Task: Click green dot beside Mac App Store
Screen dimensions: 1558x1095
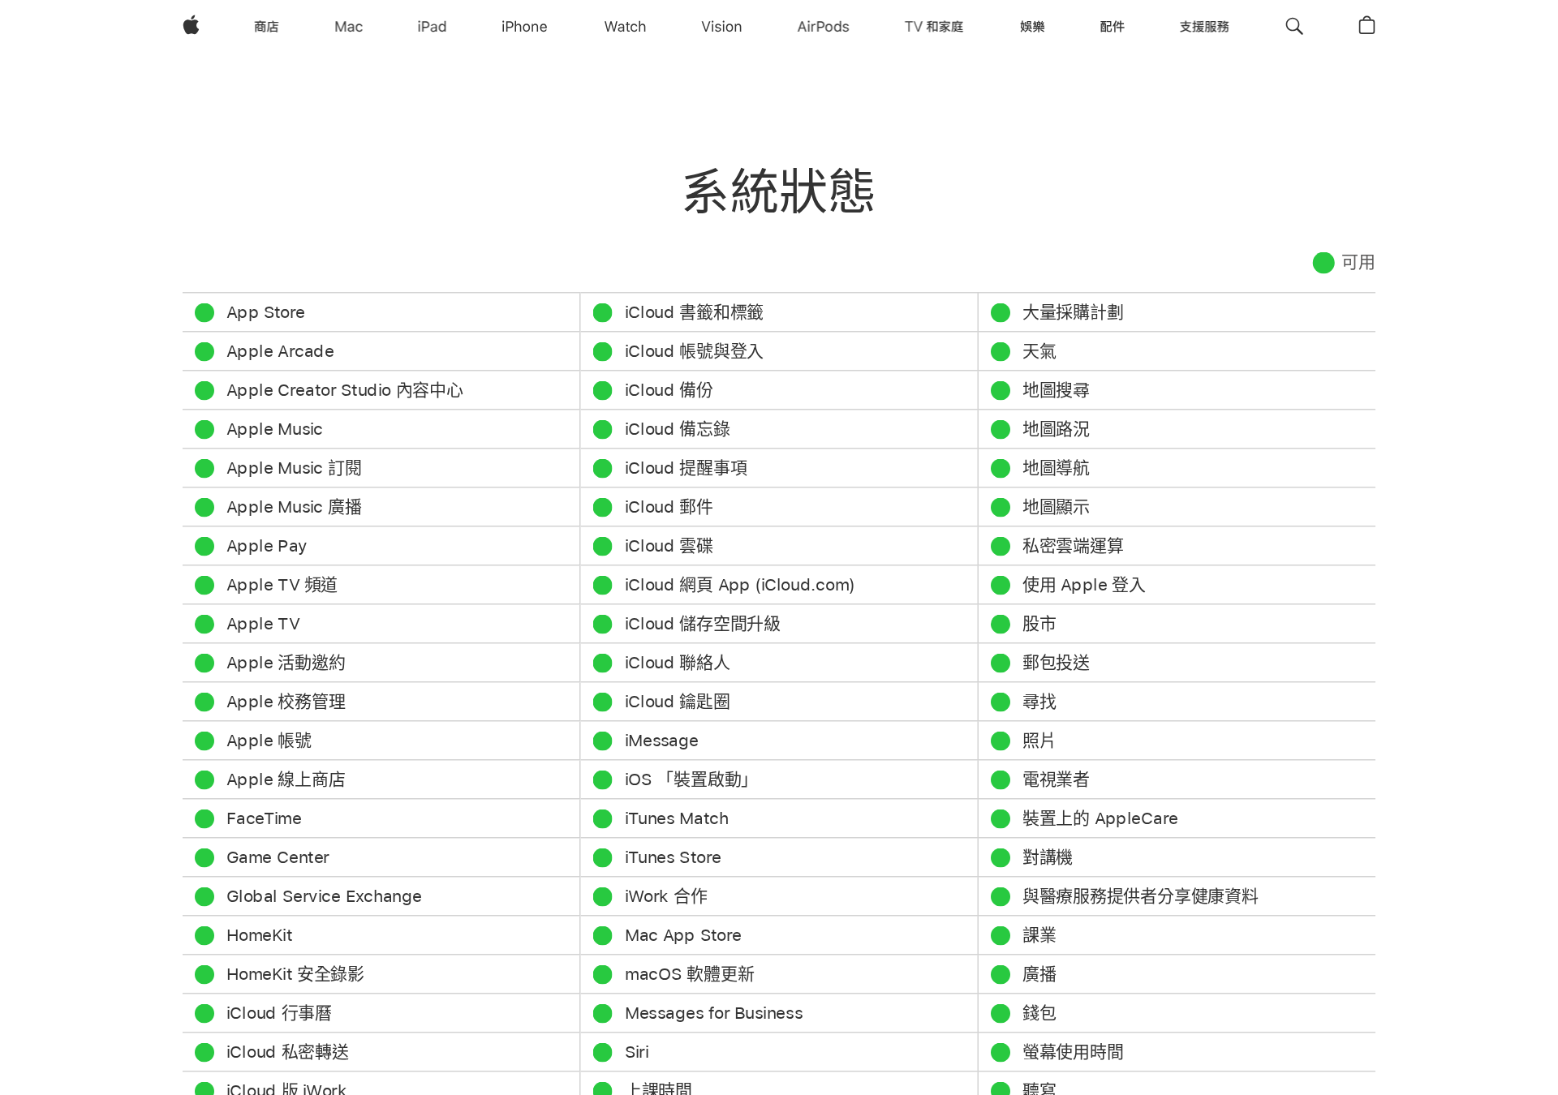Action: [602, 935]
